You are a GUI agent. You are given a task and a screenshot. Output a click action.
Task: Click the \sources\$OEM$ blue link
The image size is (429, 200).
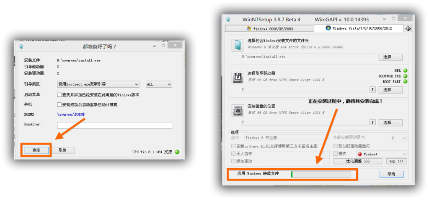71,114
